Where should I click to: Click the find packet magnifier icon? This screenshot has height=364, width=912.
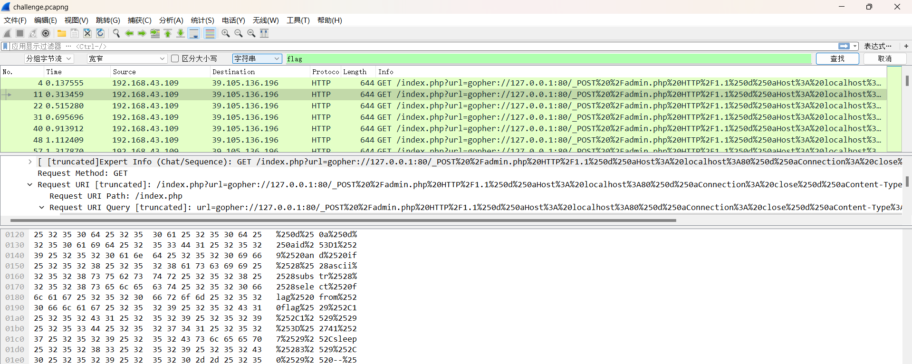coord(116,33)
